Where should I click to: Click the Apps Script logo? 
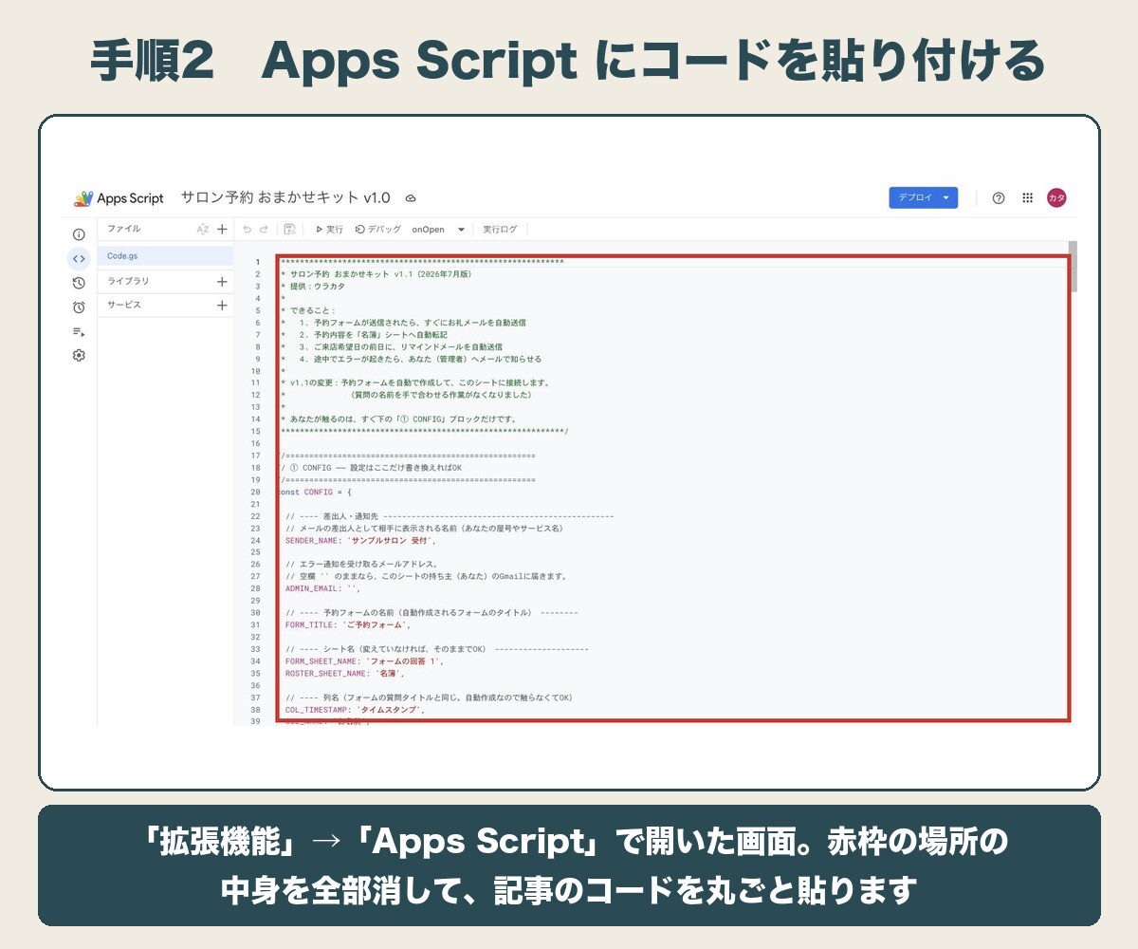click(119, 198)
